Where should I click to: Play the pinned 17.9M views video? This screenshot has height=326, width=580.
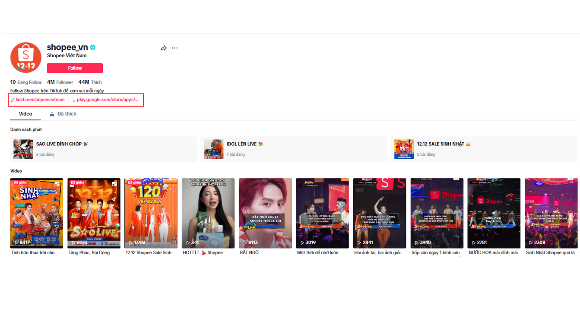pyautogui.click(x=151, y=213)
